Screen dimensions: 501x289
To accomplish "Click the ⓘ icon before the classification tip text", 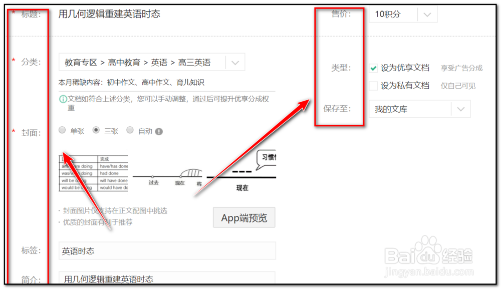I will pos(62,99).
